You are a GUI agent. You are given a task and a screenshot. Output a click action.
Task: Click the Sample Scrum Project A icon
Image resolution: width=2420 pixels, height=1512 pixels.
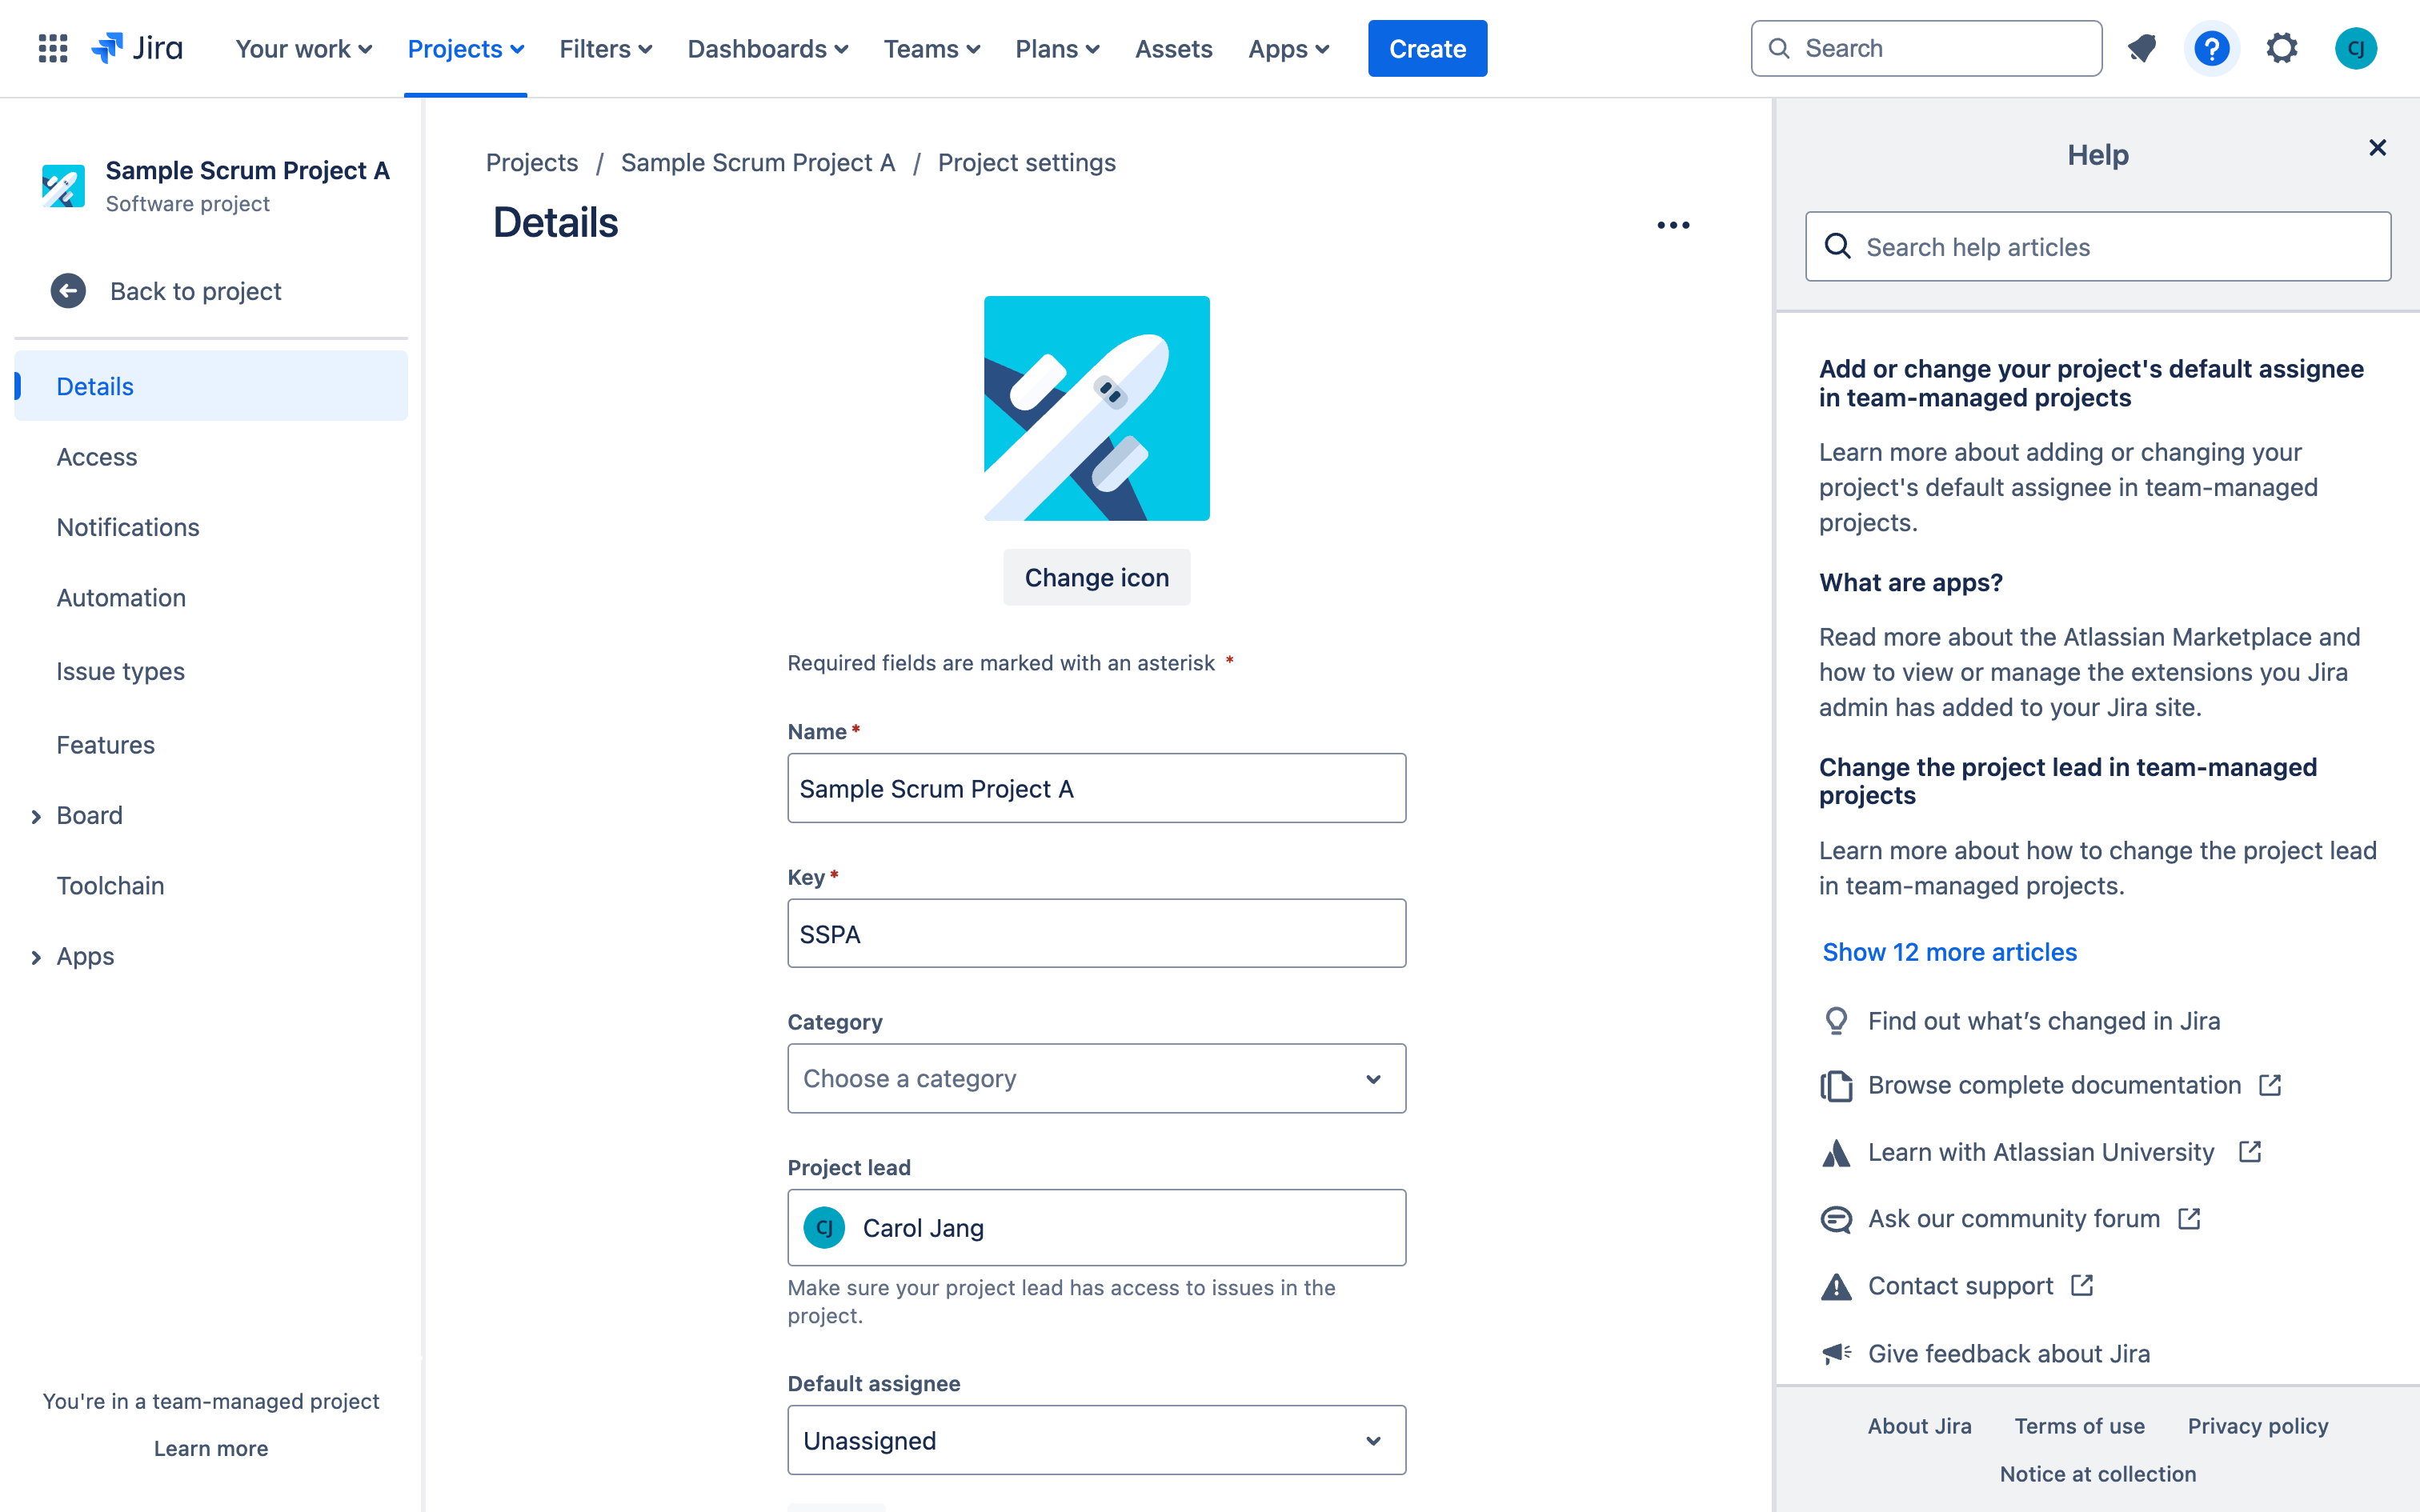click(62, 185)
